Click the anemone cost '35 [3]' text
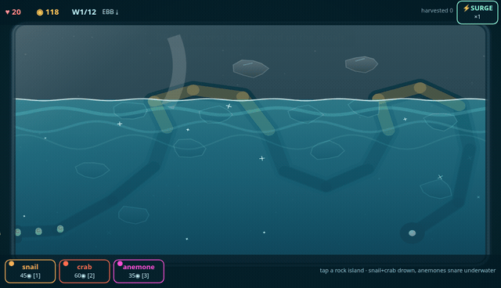This screenshot has width=501, height=288. (139, 275)
